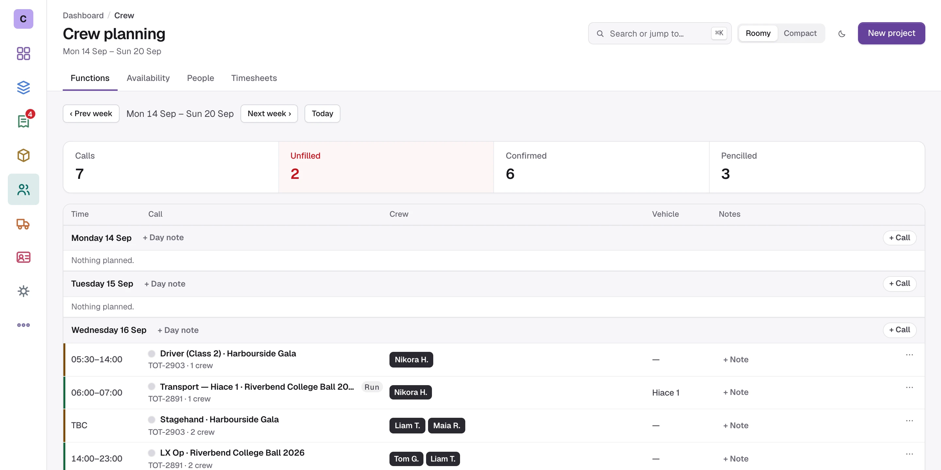Open the layers stack icon in sidebar
Screen dimensions: 941x470
pos(24,87)
